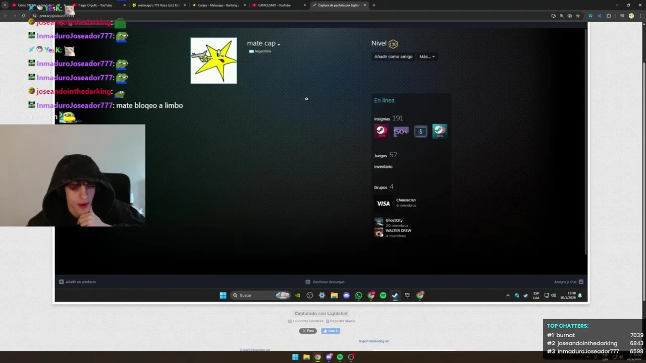Click the File Explorer folder in captured taskbar

[334, 295]
